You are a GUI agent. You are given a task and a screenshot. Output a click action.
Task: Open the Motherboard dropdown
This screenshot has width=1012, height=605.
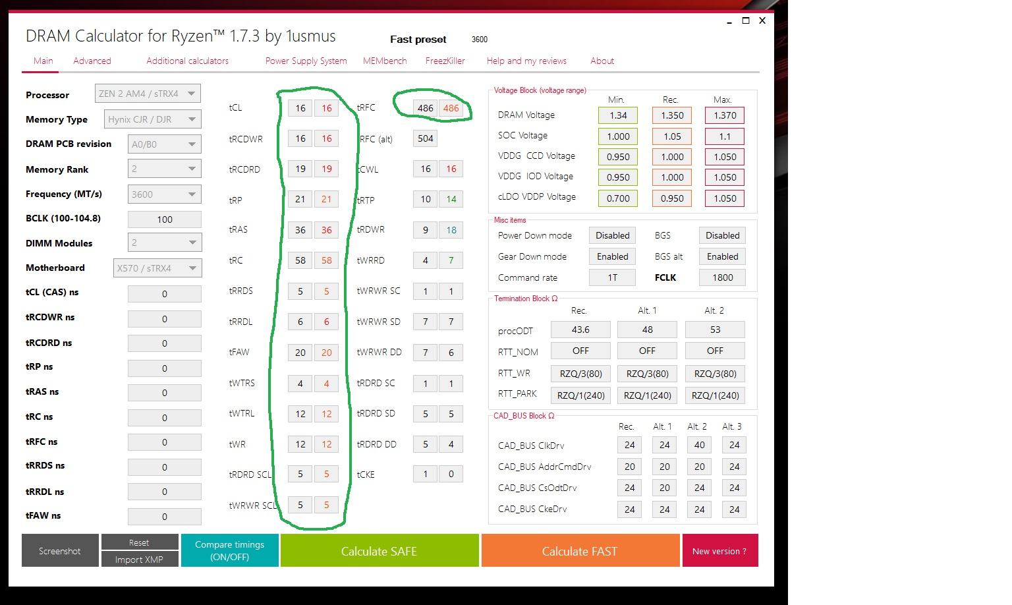pos(157,268)
